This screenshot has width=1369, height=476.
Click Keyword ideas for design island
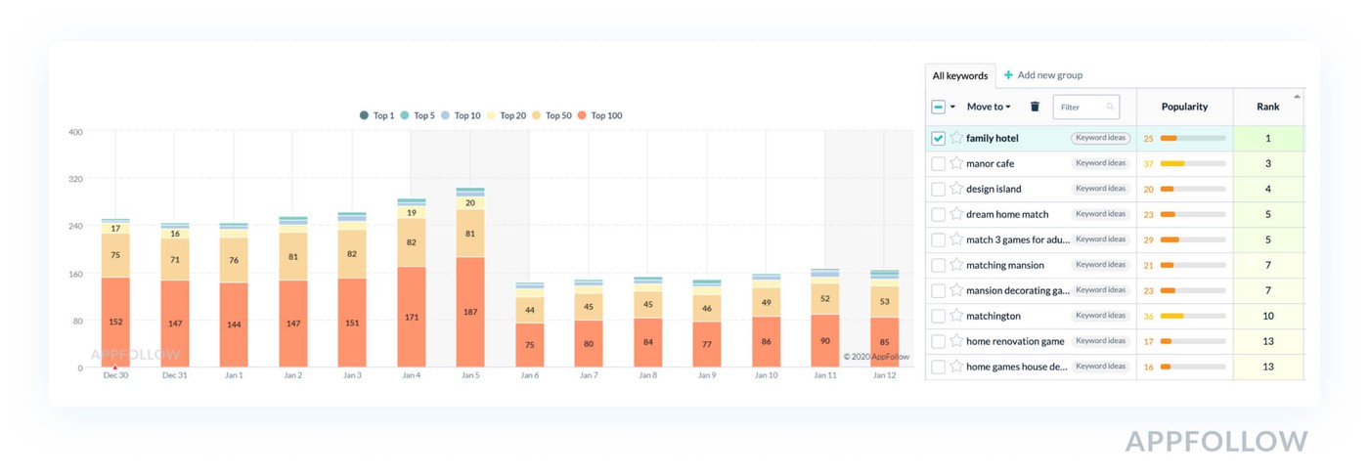pyautogui.click(x=1100, y=189)
